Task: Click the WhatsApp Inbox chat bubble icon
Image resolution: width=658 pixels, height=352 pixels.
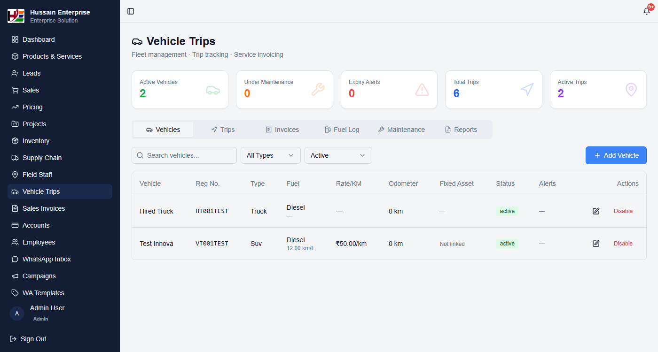Action: point(15,259)
